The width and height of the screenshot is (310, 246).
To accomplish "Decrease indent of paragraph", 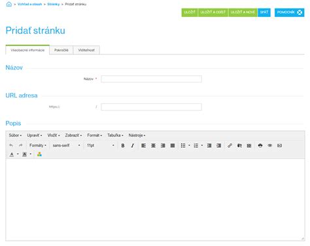I will click(x=209, y=145).
